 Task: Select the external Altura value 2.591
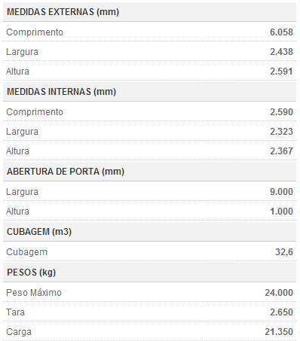(281, 72)
